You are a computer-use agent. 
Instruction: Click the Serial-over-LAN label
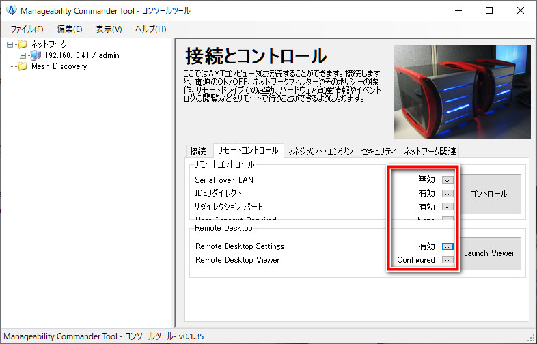(x=224, y=180)
